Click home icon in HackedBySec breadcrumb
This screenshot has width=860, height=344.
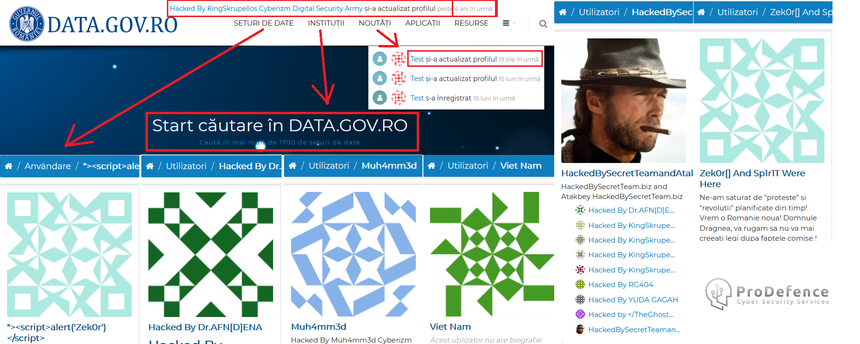tap(563, 12)
